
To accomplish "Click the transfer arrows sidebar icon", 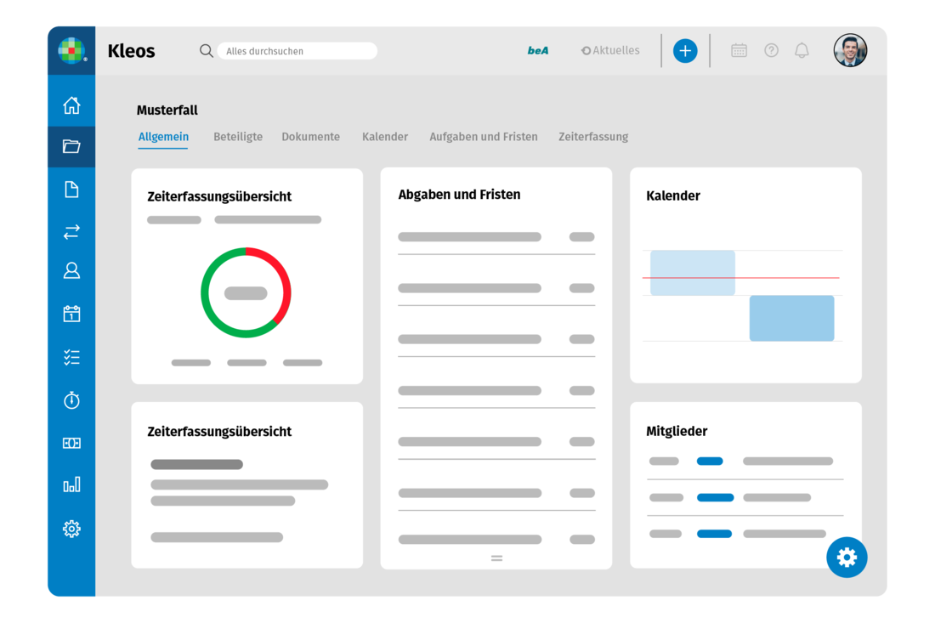I will point(71,231).
